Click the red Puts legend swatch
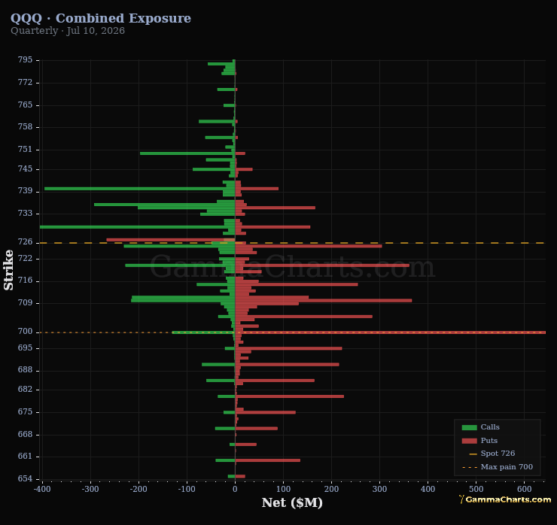The width and height of the screenshot is (557, 525). 469,441
